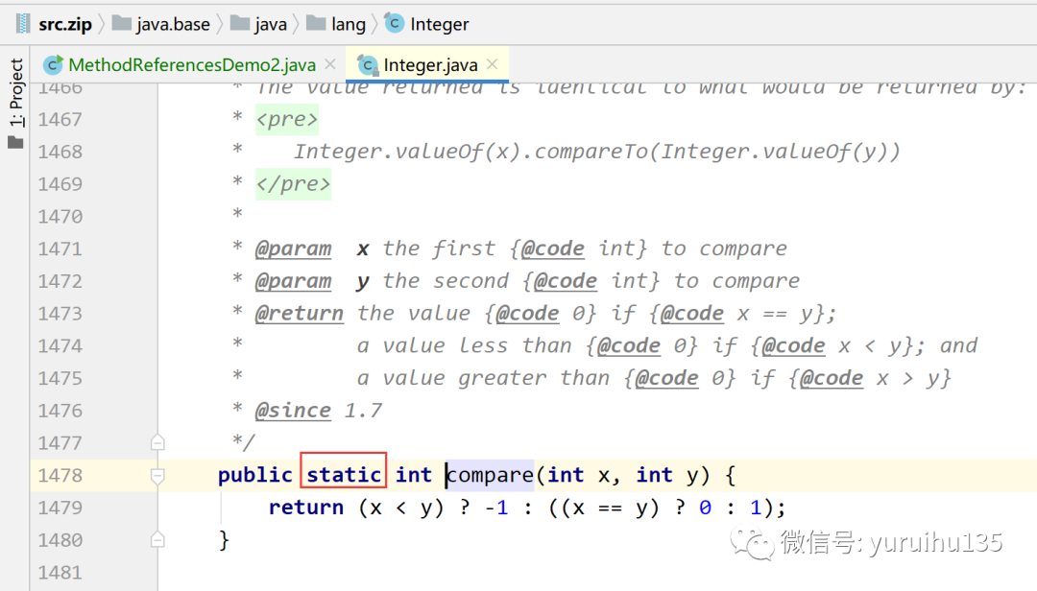Click the Integer class icon in breadcrumb
The height and width of the screenshot is (591, 1037).
395,24
